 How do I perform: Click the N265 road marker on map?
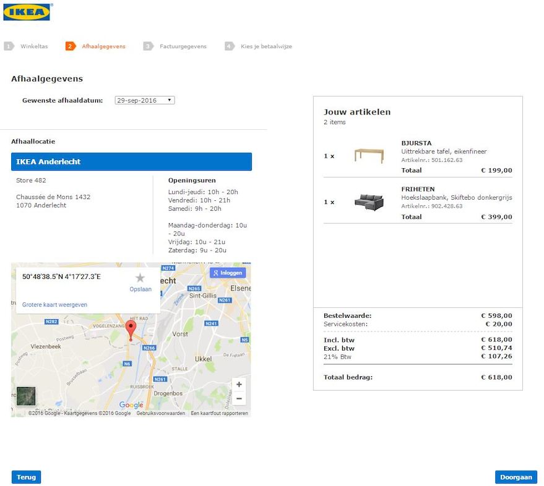[x=194, y=288]
